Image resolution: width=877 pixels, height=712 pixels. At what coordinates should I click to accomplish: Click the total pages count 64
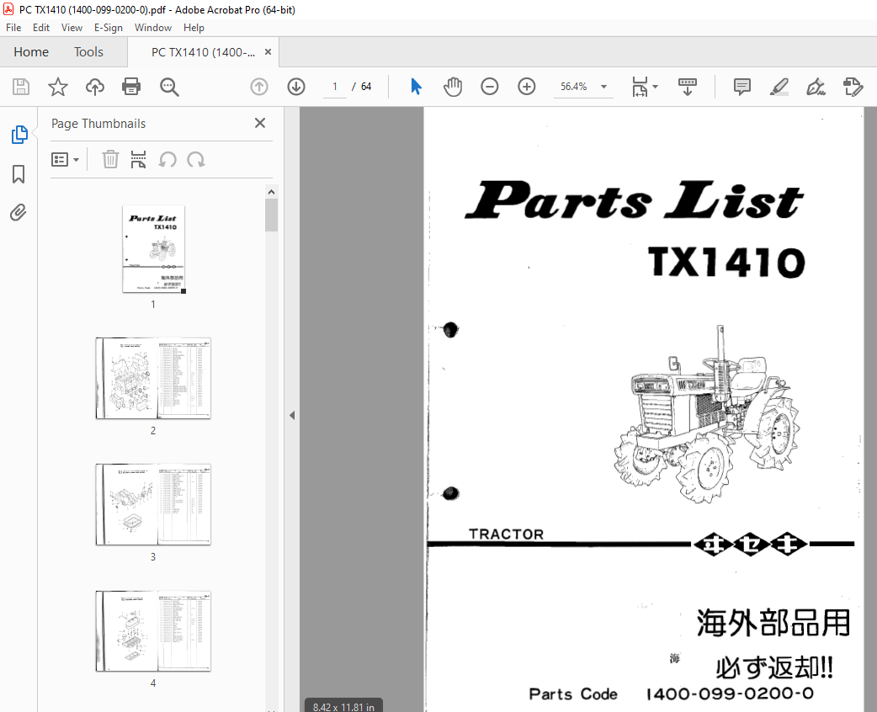tap(366, 87)
